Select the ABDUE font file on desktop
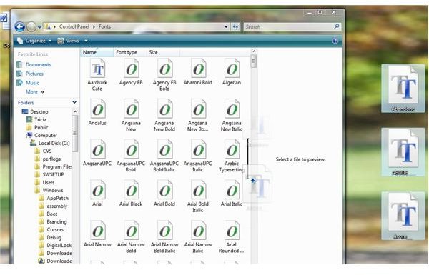The height and width of the screenshot is (275, 429). click(x=403, y=152)
